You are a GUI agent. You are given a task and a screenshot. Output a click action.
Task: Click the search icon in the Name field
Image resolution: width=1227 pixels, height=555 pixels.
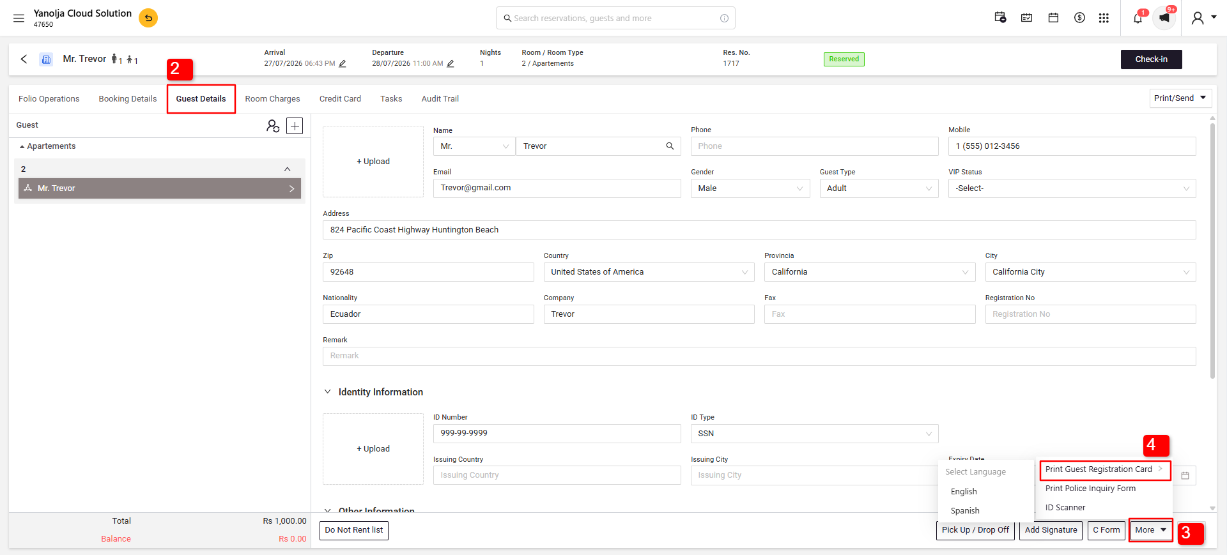tap(670, 146)
